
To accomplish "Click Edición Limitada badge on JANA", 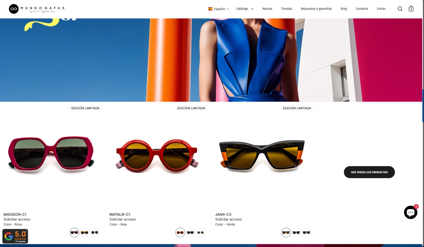I will point(297,108).
